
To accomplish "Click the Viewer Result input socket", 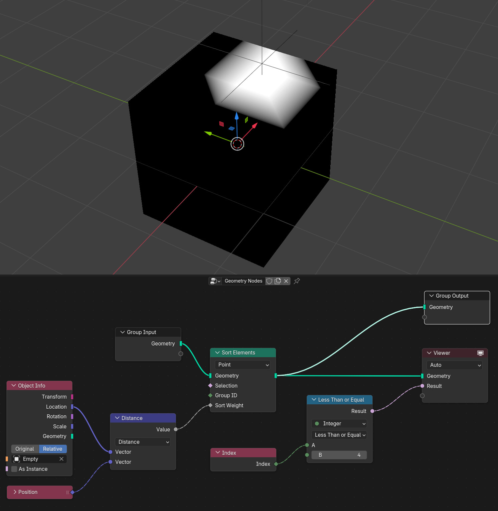I will [423, 386].
